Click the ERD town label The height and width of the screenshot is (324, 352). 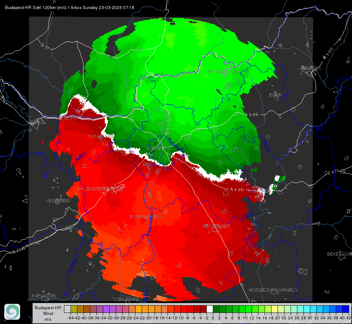(147, 165)
